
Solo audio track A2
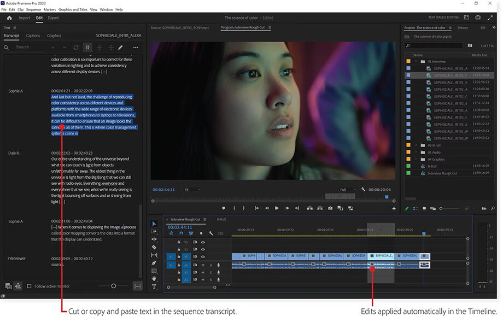click(x=210, y=272)
